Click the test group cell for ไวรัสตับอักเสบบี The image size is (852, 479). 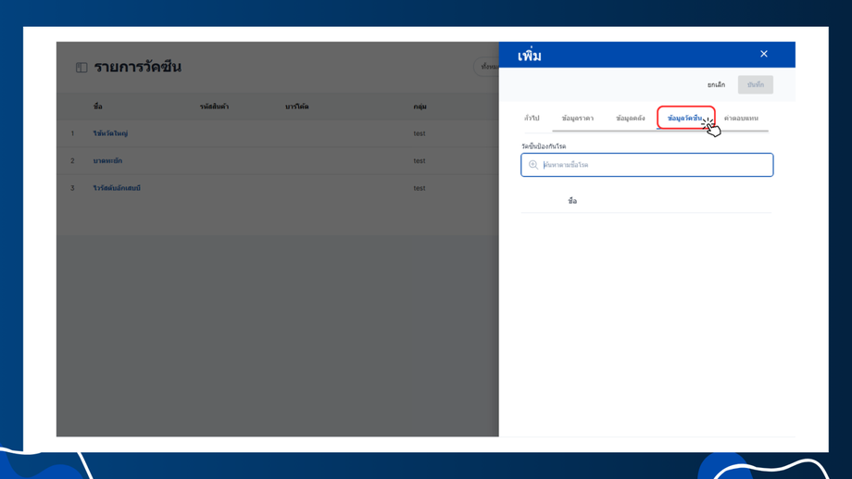point(419,188)
